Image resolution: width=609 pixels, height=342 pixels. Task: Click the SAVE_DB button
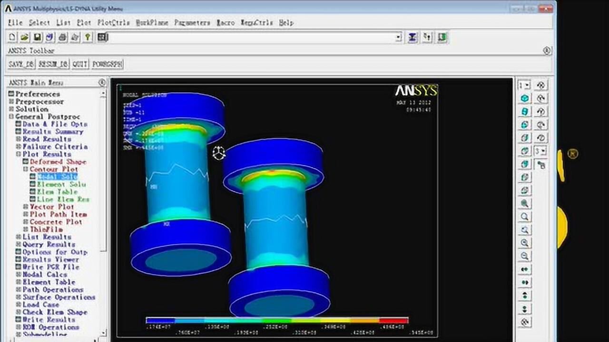(21, 64)
